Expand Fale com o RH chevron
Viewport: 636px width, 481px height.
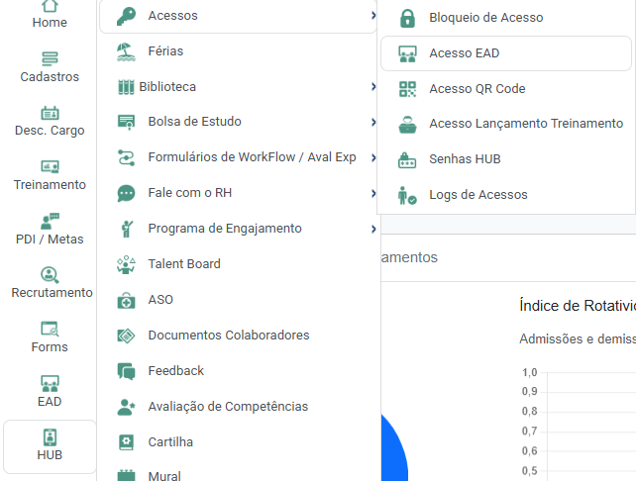372,193
